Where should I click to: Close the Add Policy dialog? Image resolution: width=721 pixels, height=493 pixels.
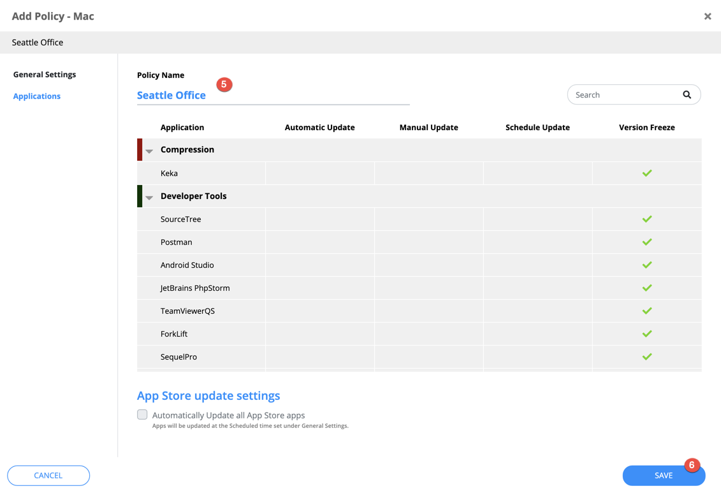click(707, 17)
